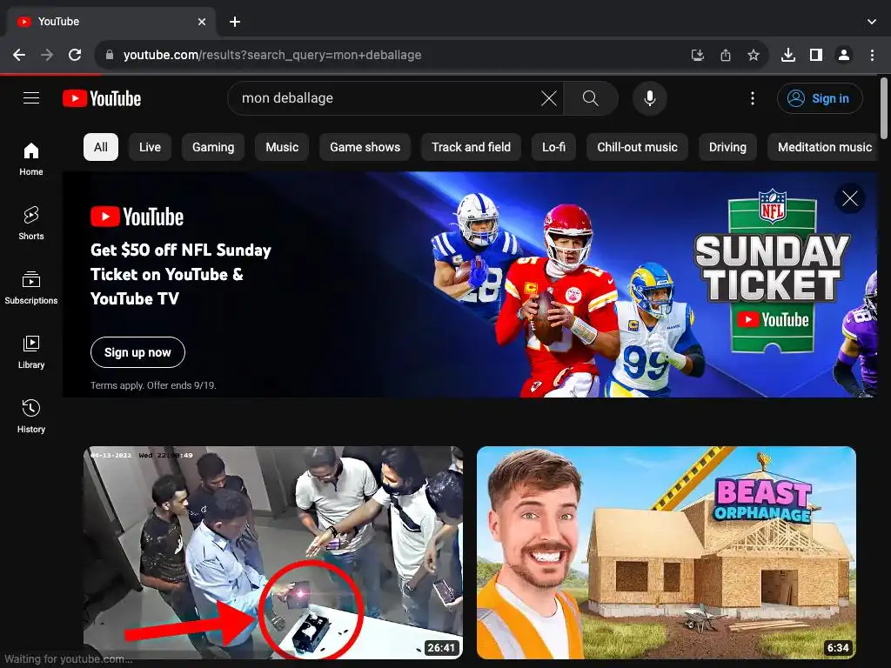
Task: View site information via the lock icon
Action: point(110,55)
